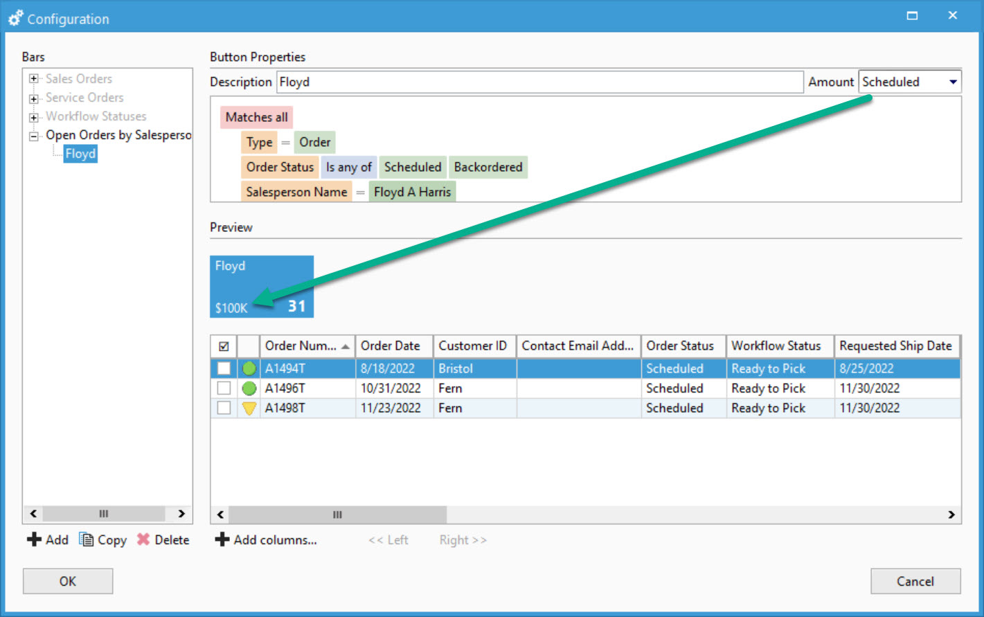Expand the Sales Orders tree node
Viewport: 984px width, 617px height.
click(x=34, y=78)
